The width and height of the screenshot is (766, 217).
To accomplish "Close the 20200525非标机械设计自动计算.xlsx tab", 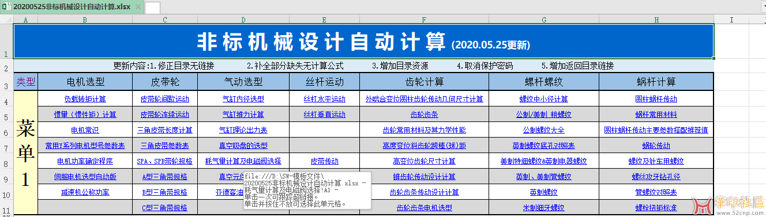I will (x=137, y=6).
